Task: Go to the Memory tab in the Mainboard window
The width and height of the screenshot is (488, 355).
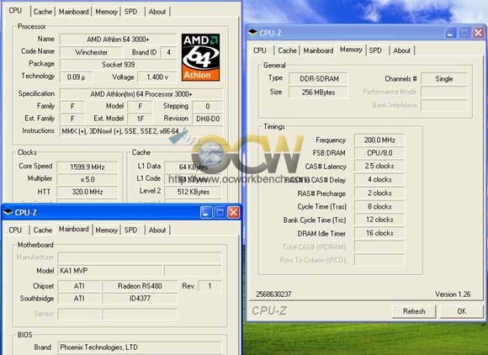Action: (106, 230)
